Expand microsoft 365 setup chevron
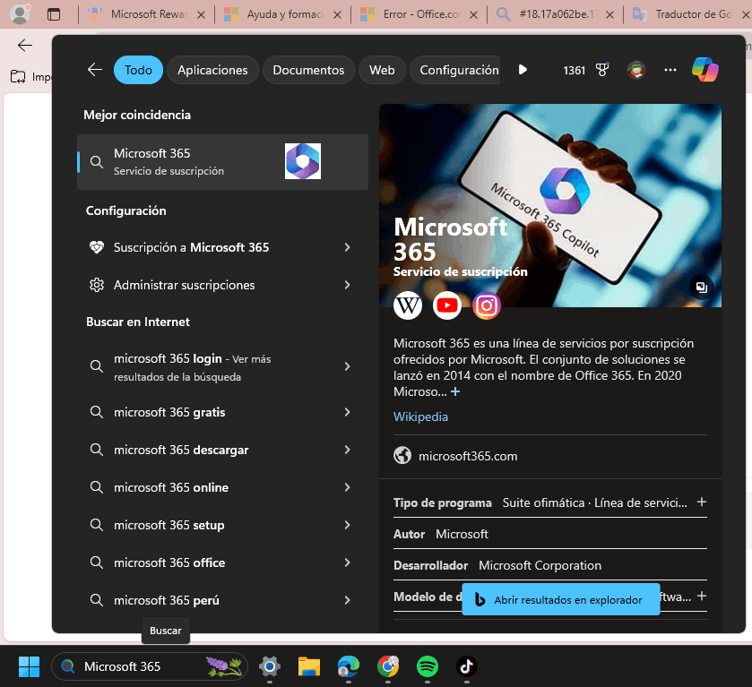The image size is (752, 687). 347,525
